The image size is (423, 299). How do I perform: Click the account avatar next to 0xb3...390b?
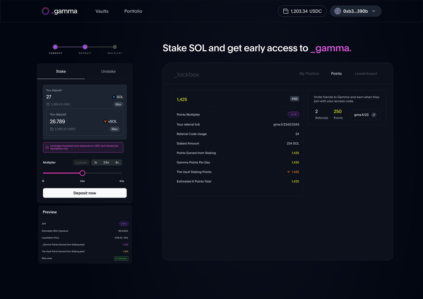[338, 11]
